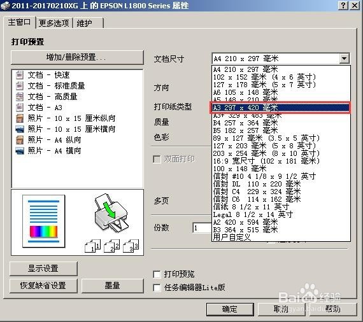Select 信封 C4 229 x 324 毫米

281,192
